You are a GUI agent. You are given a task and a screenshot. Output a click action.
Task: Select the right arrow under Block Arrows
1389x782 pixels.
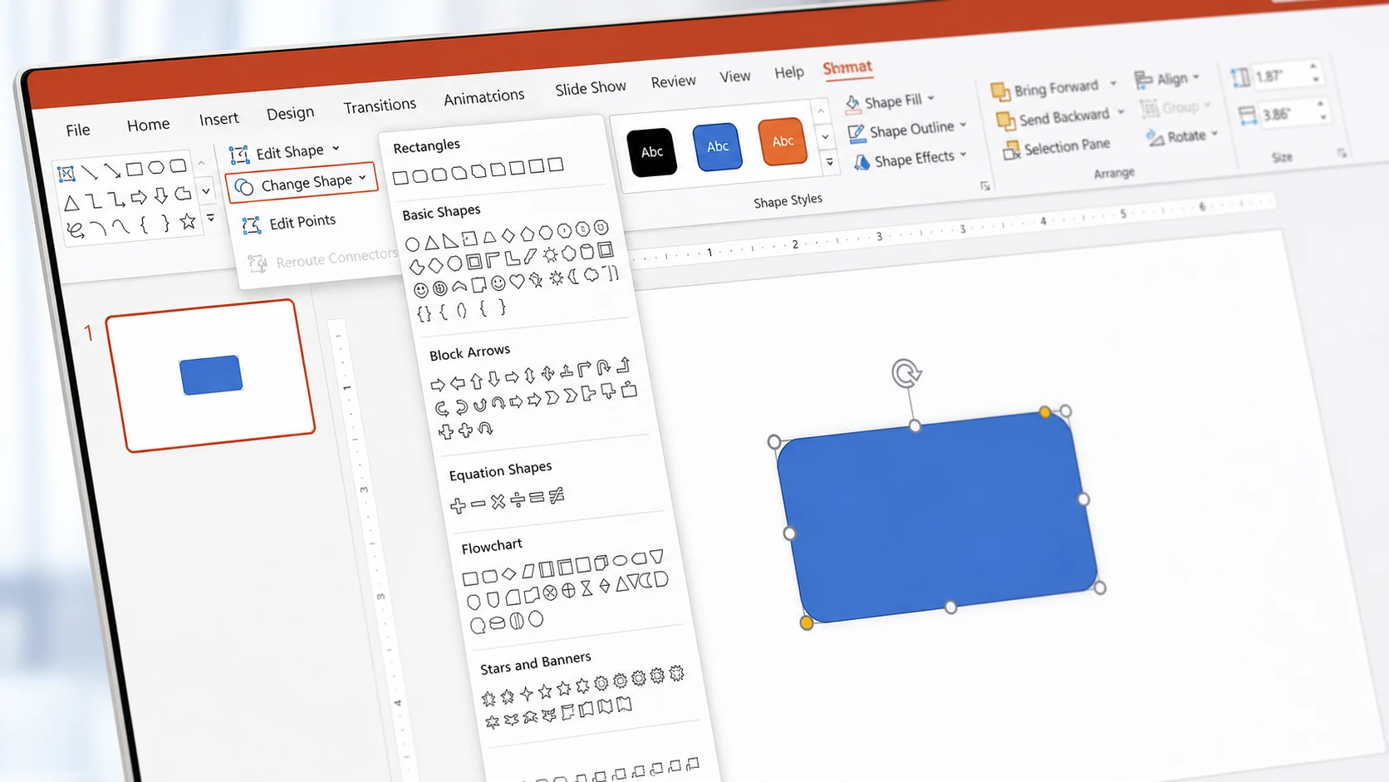click(x=438, y=385)
